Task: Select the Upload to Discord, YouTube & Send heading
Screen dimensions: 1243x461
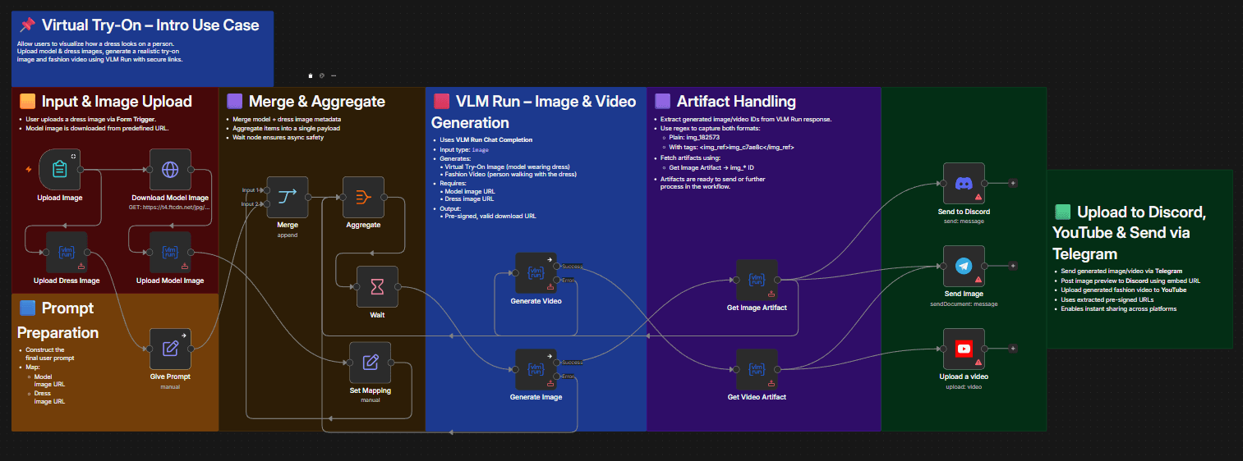Action: tap(1130, 232)
